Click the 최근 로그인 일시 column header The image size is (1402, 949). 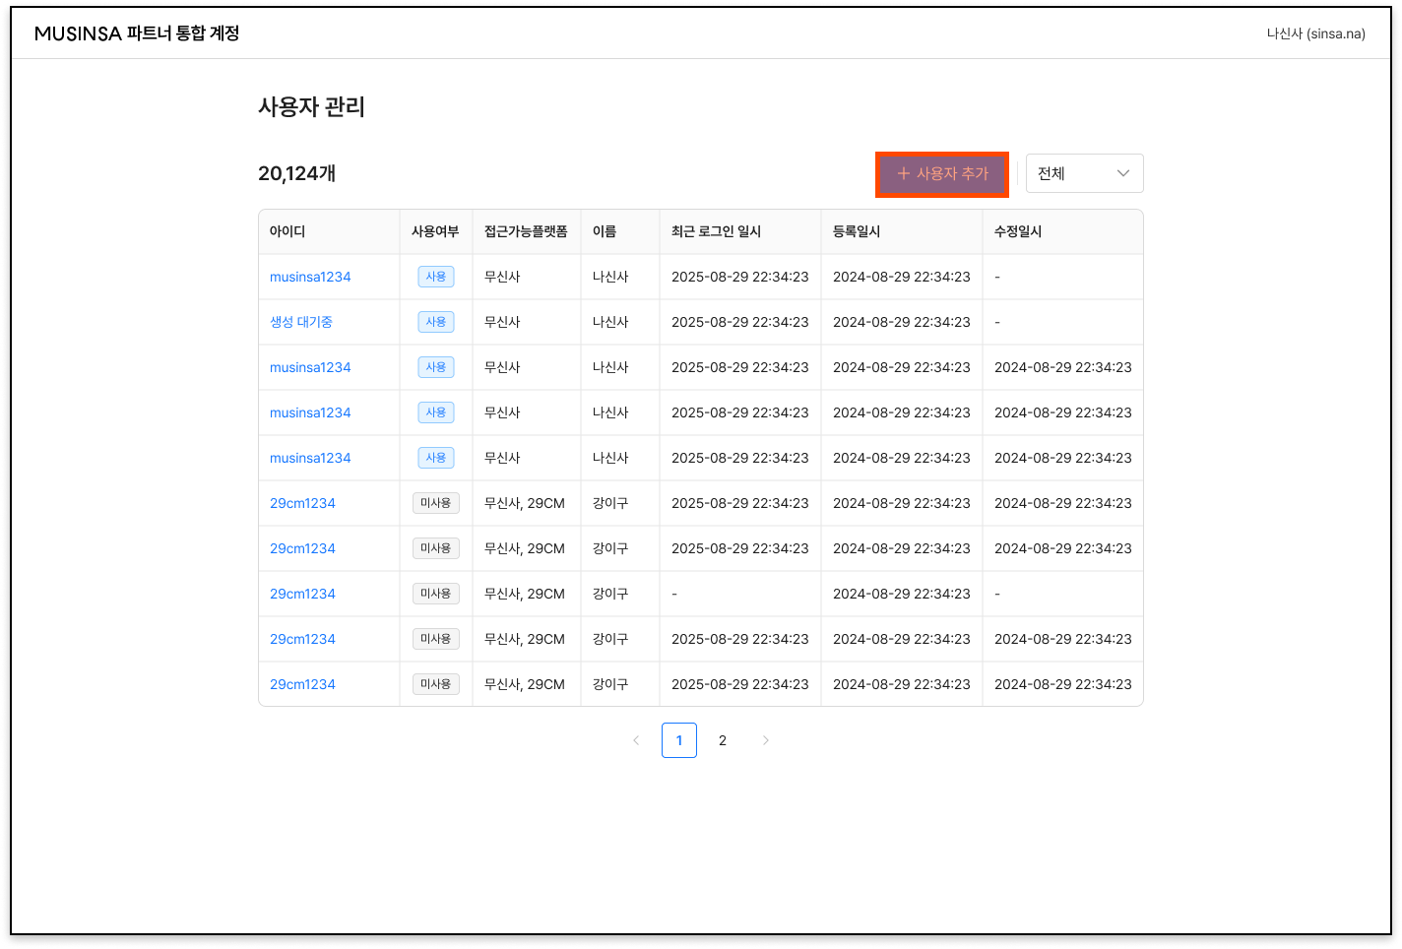(716, 231)
